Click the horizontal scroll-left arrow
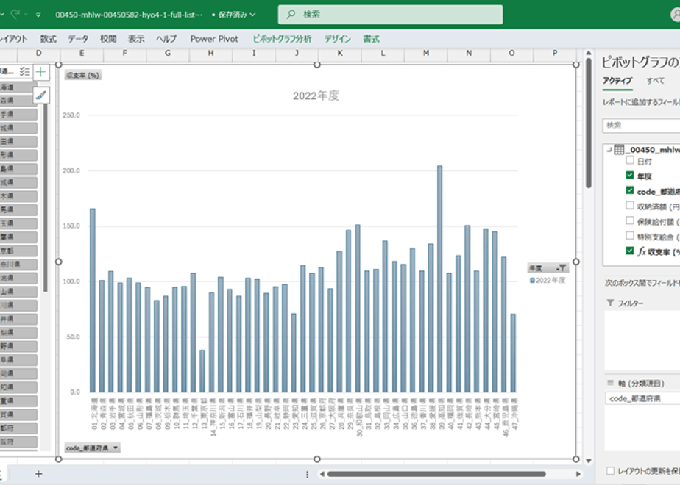This screenshot has height=485, width=680. [x=322, y=474]
